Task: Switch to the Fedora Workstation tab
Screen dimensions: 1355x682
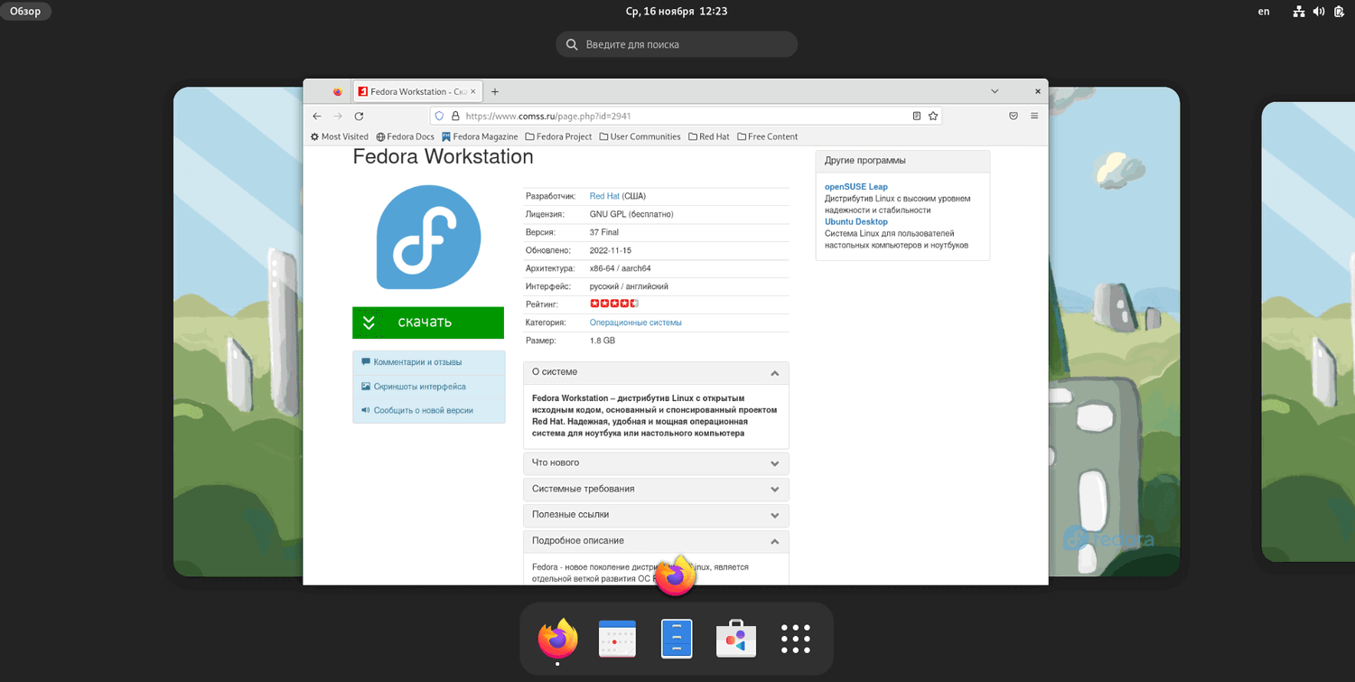Action: (417, 91)
